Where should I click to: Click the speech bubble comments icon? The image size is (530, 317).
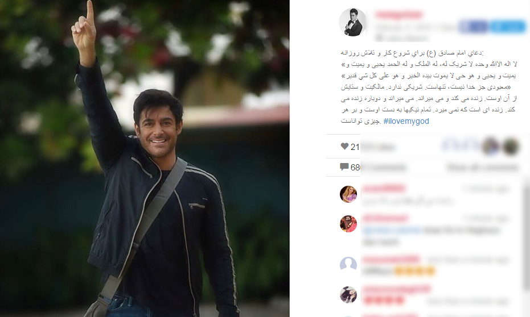click(344, 167)
